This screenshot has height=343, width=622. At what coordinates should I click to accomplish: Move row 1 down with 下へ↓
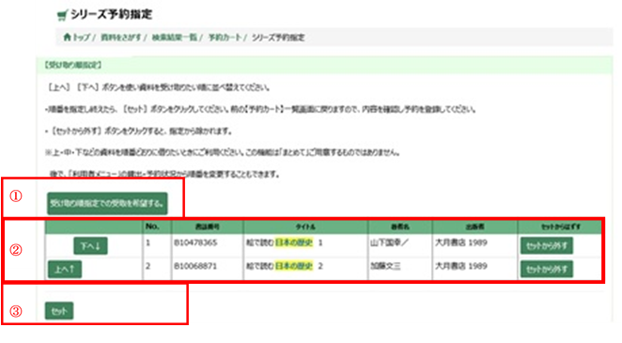click(x=90, y=246)
